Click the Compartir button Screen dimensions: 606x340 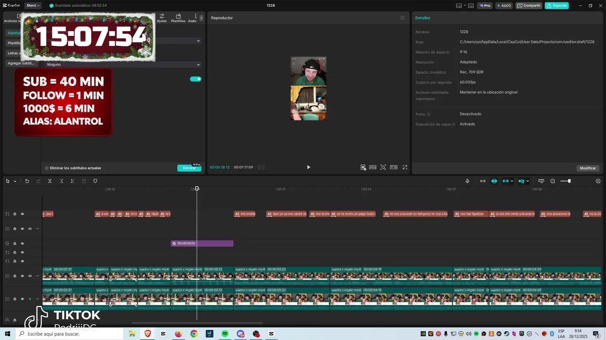pos(529,6)
